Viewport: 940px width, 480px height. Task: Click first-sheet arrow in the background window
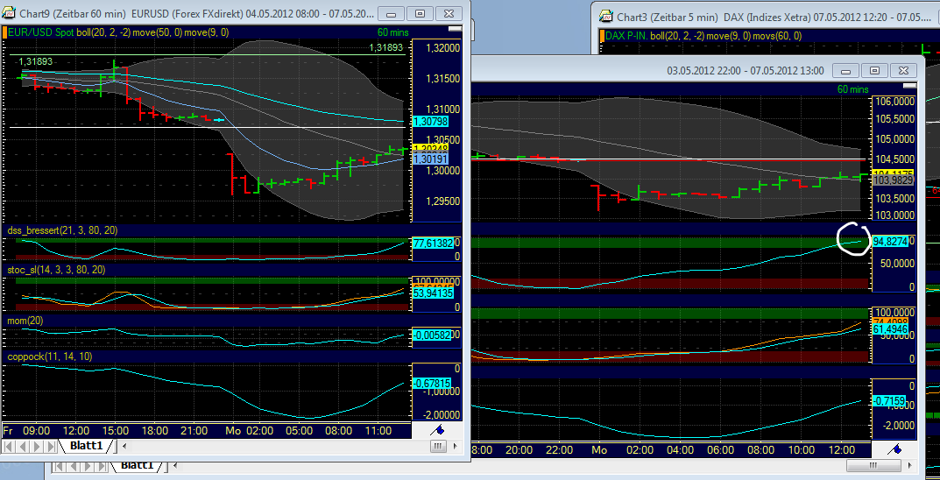(x=60, y=466)
